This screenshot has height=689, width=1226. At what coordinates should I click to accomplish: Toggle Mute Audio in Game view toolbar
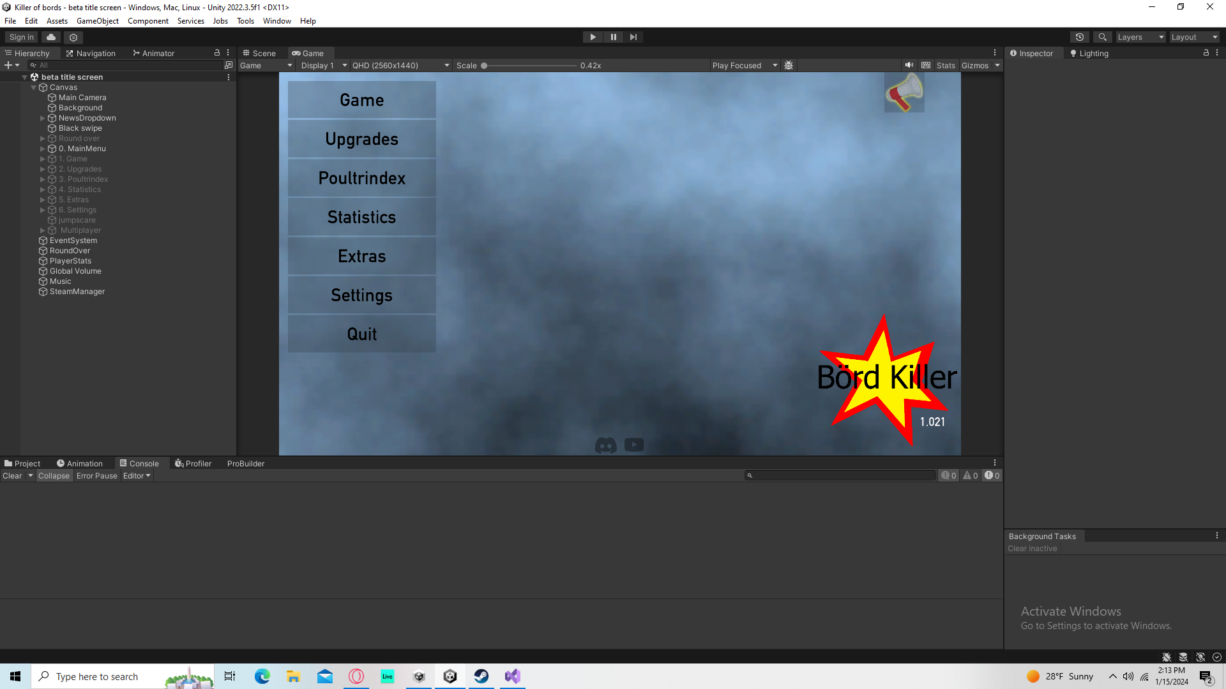coord(909,65)
